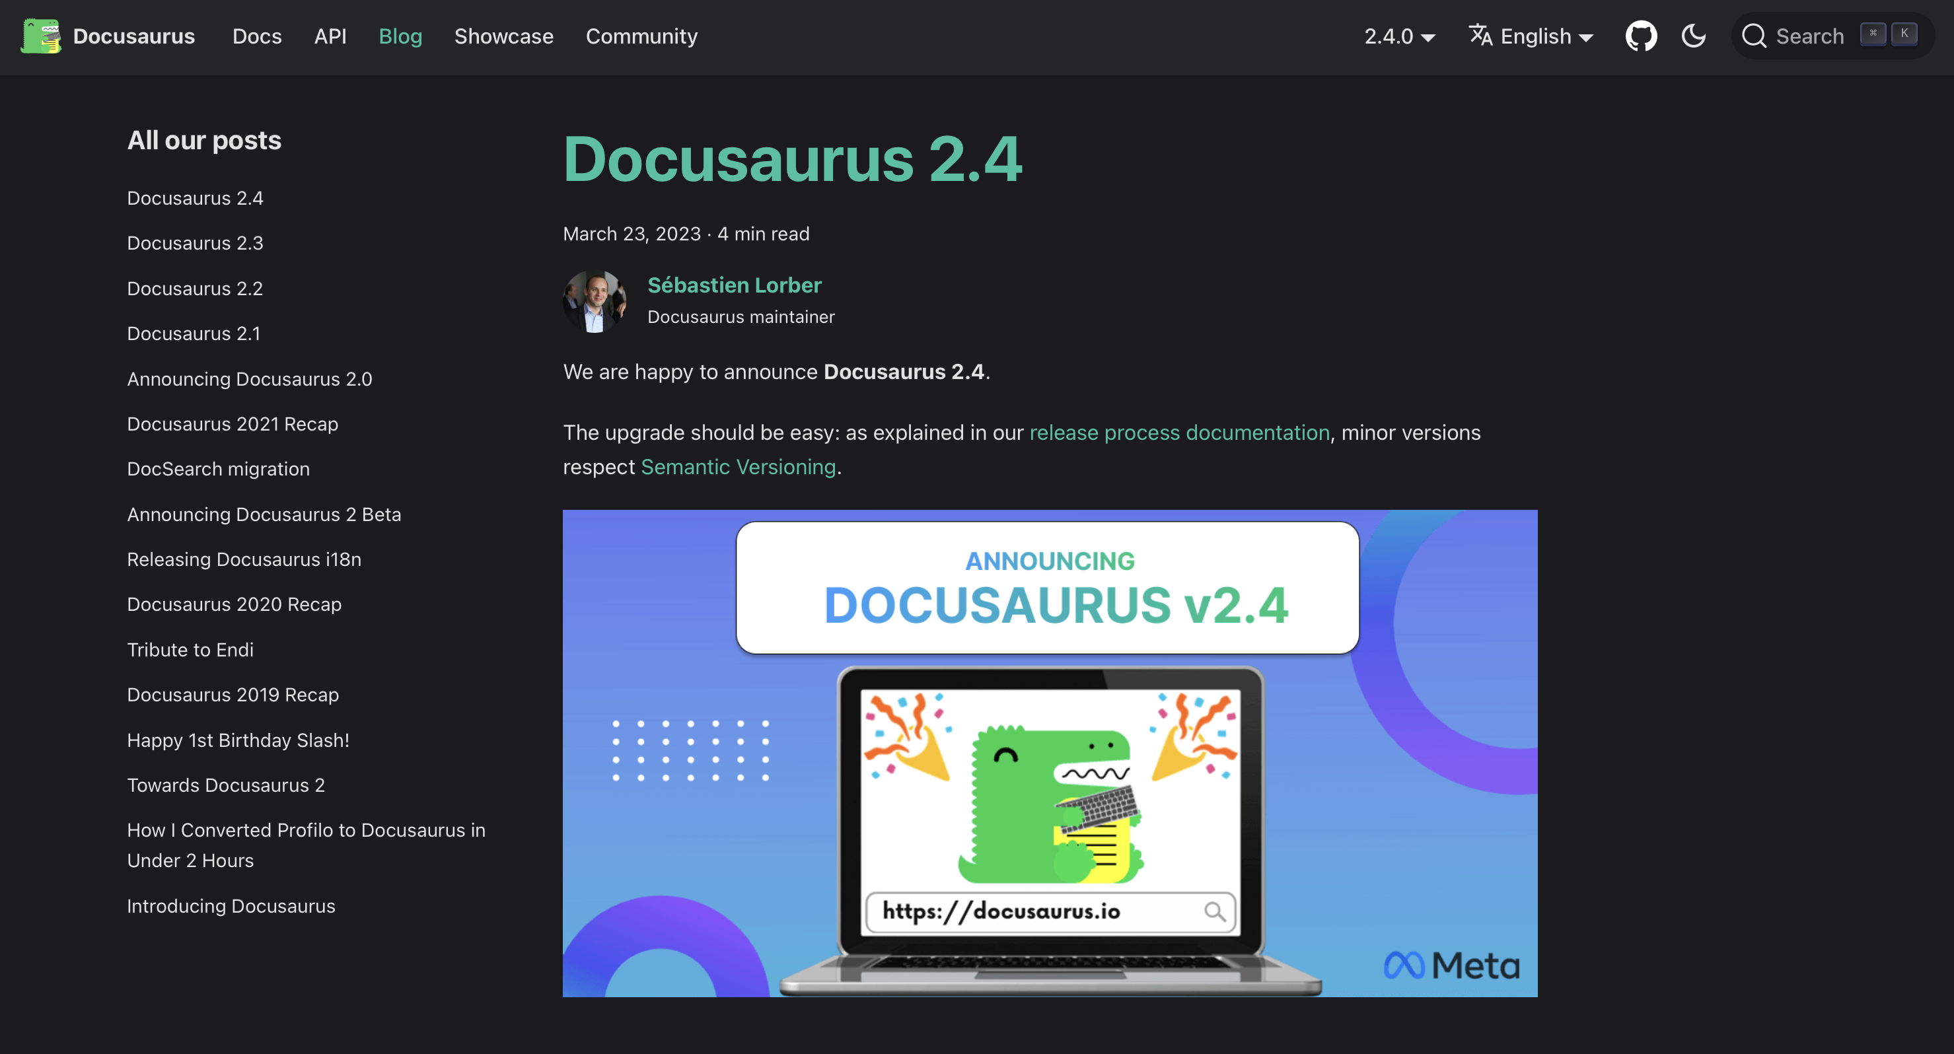Read Announcing Docusaurus 2.0 post
The image size is (1954, 1054).
[250, 379]
